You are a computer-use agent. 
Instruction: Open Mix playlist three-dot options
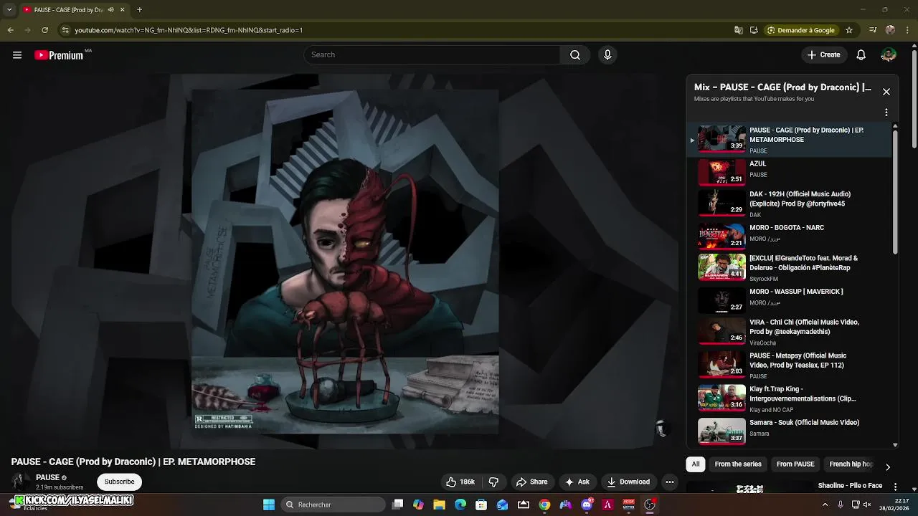tap(886, 113)
